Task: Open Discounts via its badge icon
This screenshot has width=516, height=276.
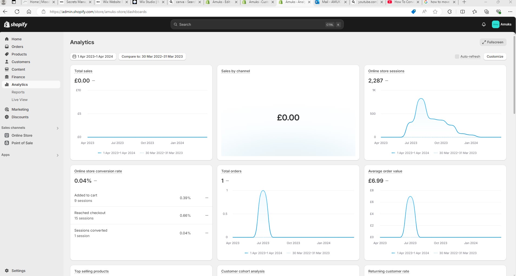Action: [7, 117]
